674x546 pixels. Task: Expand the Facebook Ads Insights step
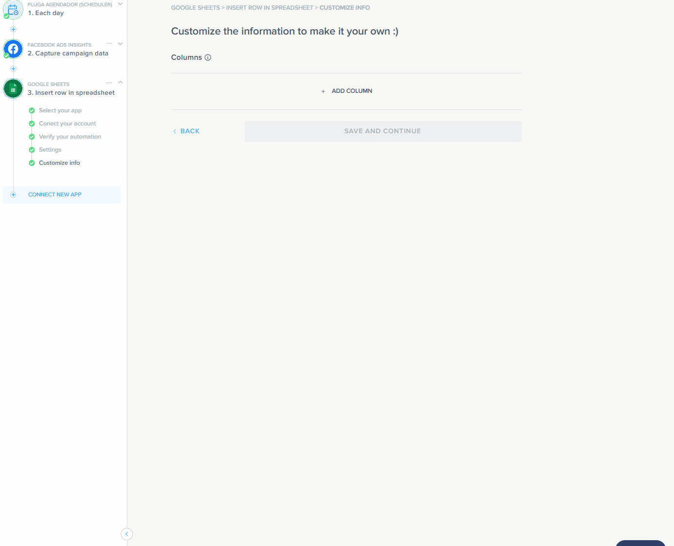(x=120, y=43)
